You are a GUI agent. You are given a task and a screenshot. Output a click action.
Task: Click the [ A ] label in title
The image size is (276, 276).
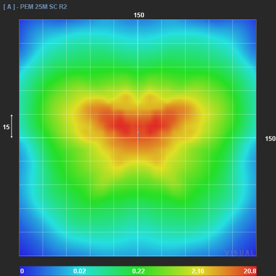(9, 7)
